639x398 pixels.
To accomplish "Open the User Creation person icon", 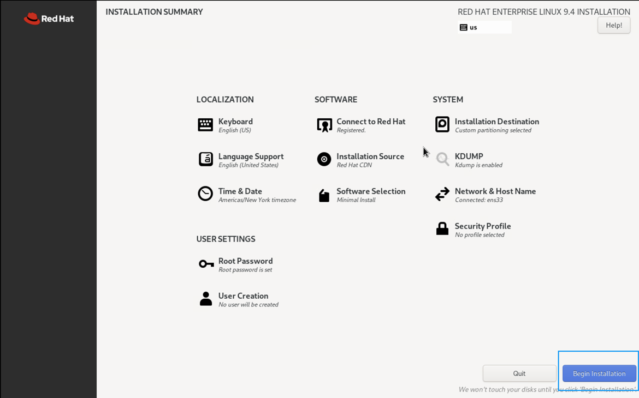I will pyautogui.click(x=206, y=299).
